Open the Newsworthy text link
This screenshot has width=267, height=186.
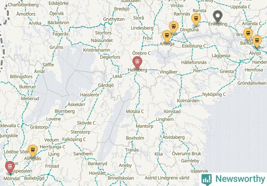tap(240, 179)
